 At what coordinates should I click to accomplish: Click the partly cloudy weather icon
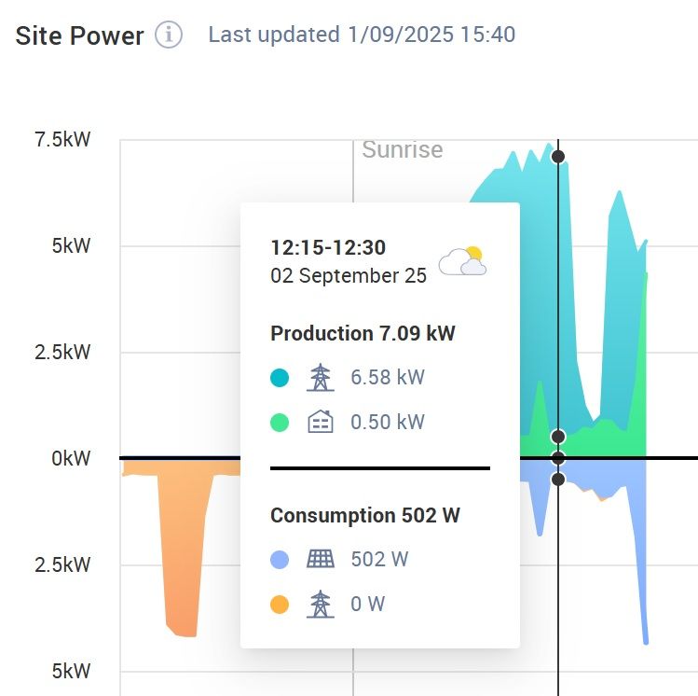462,261
